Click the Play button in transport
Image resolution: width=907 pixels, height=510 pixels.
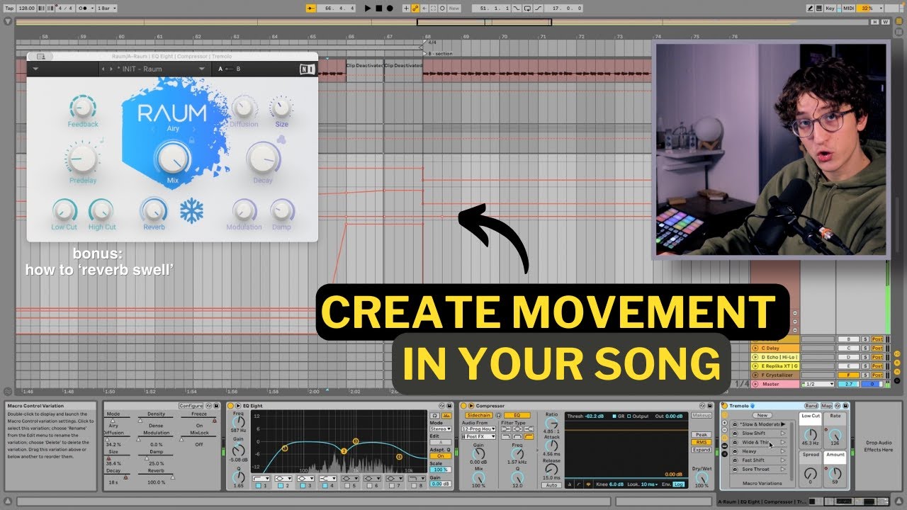368,8
